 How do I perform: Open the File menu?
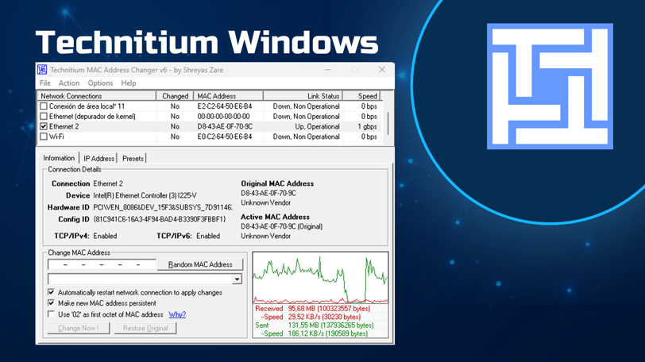pos(44,83)
